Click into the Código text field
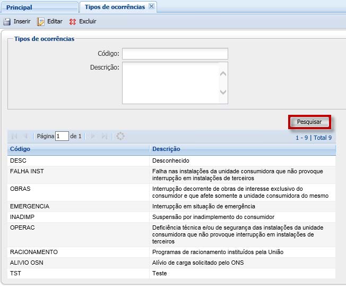 175,54
